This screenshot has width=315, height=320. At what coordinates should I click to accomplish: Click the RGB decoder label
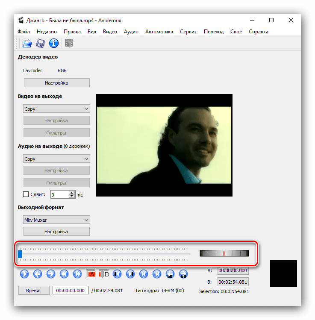(x=62, y=70)
